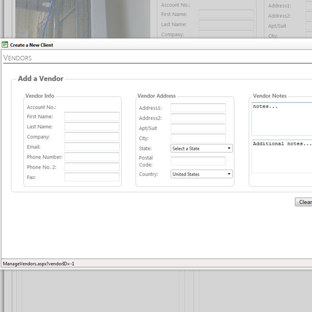Select the Company input field
The image size is (312, 312).
tap(92, 137)
